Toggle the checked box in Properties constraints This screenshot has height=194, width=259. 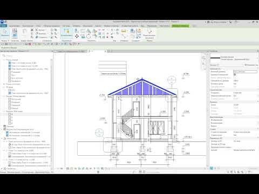click(235, 74)
